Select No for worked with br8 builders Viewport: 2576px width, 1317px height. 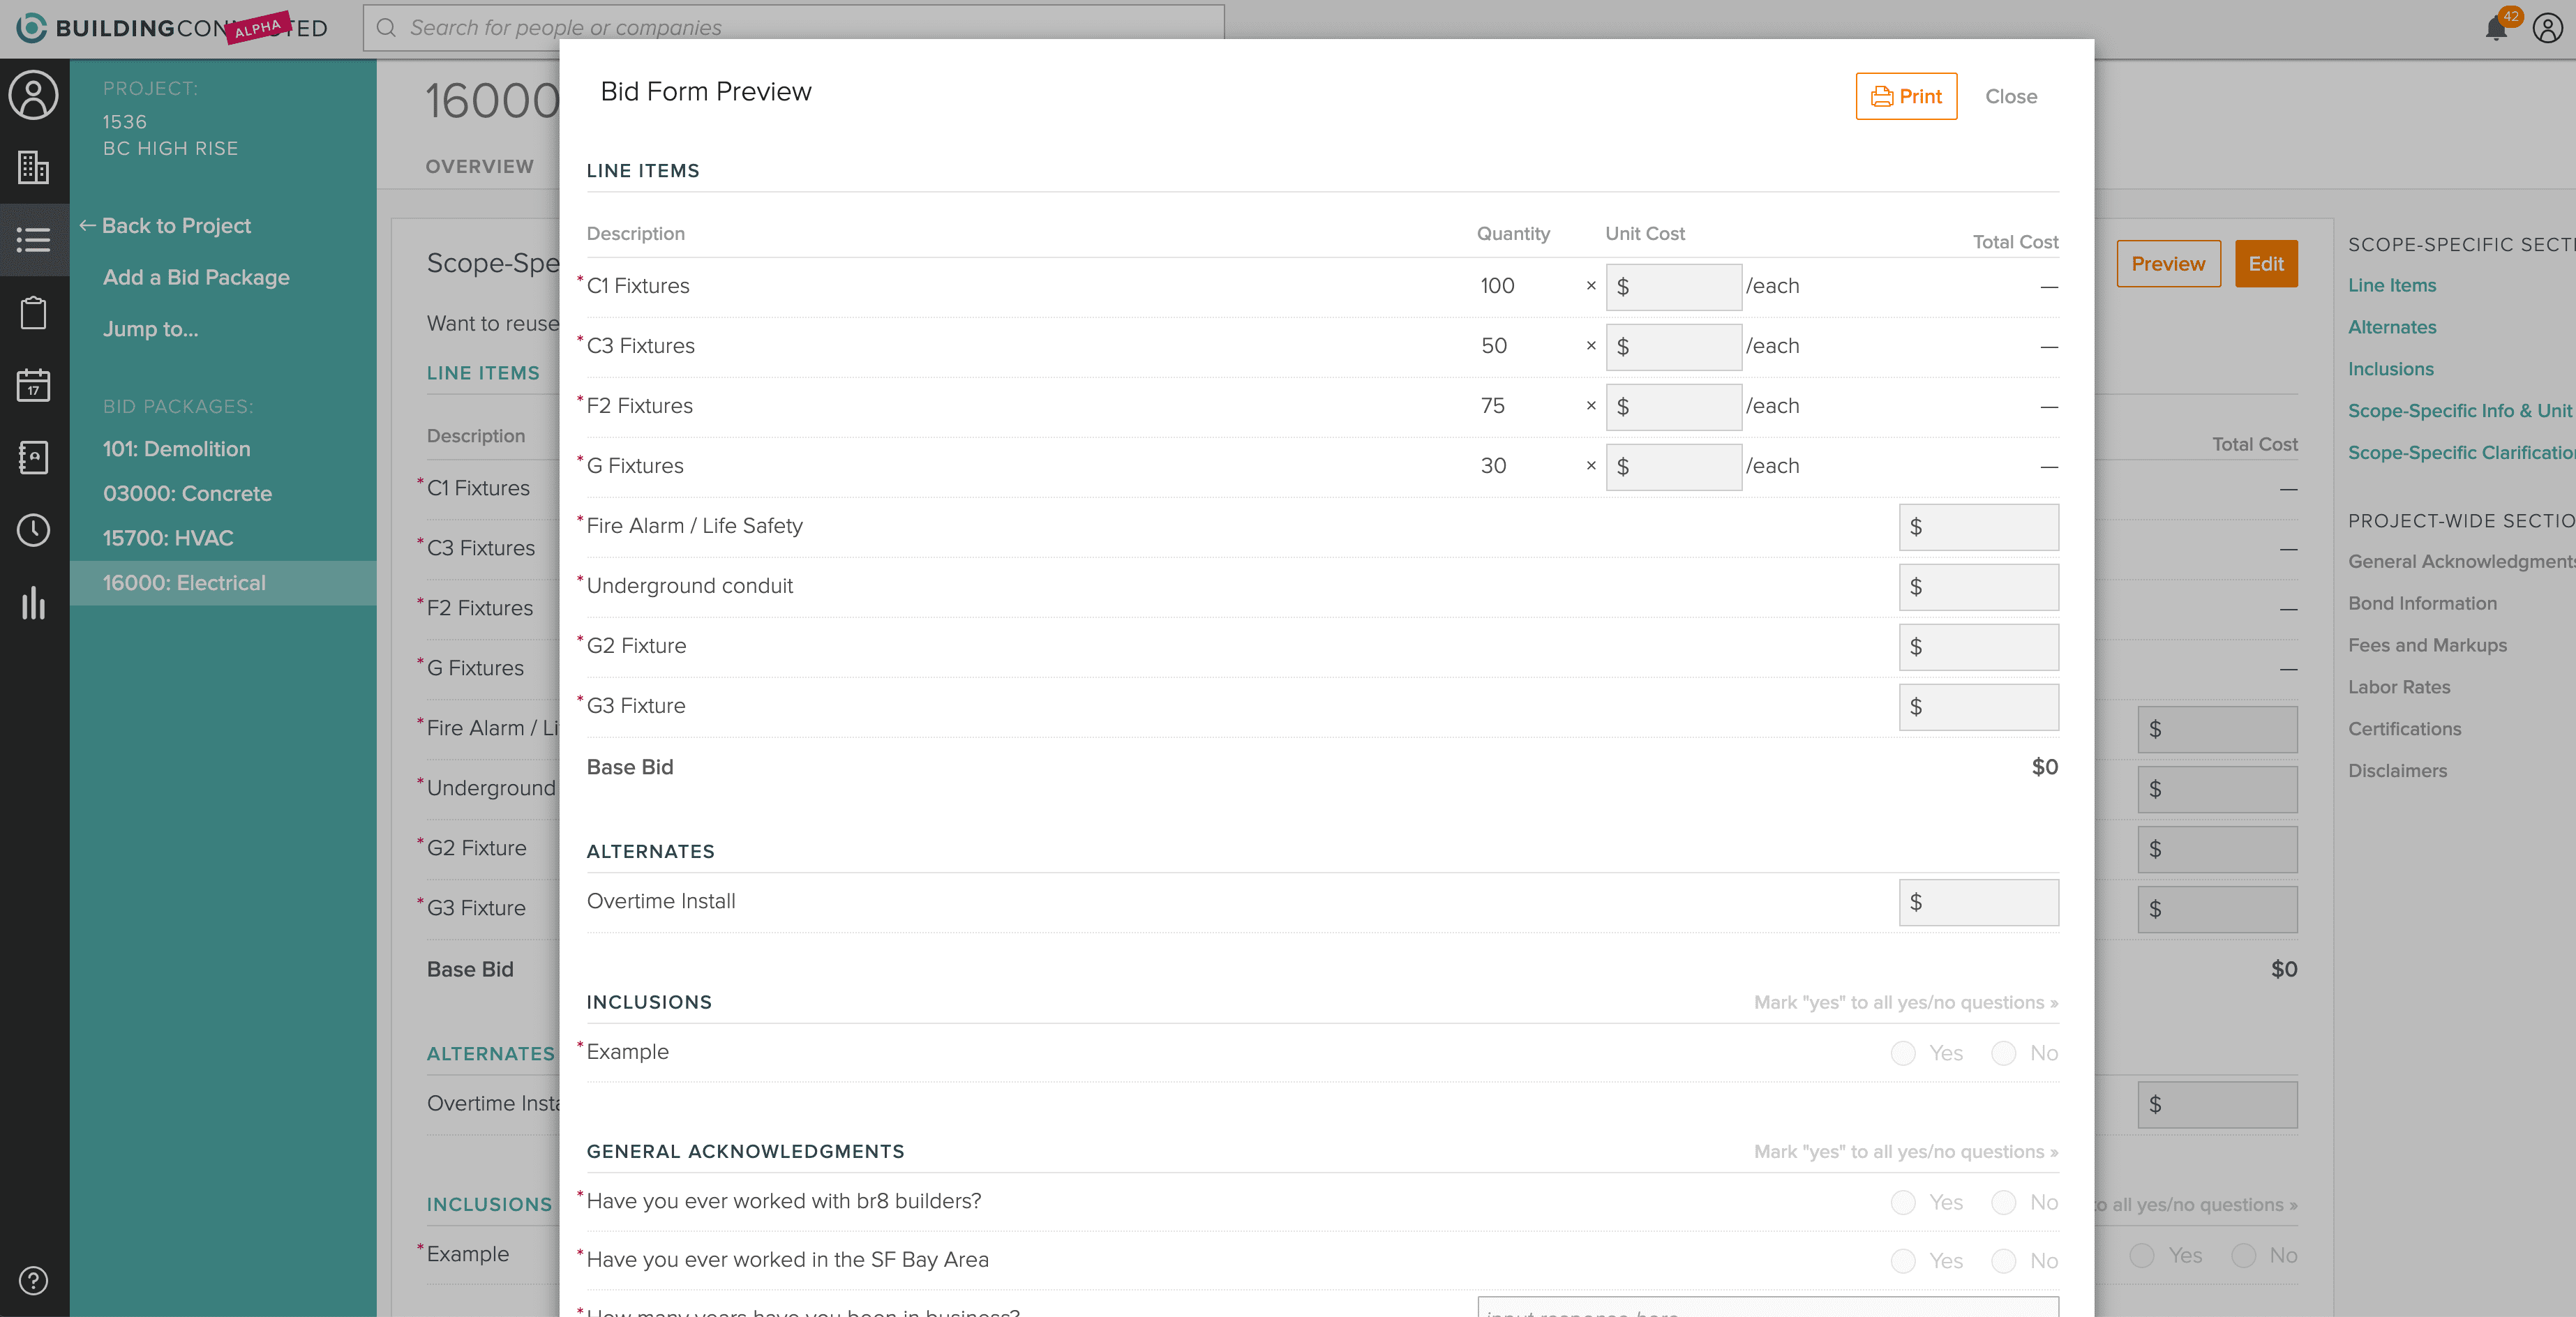pos(2003,1202)
